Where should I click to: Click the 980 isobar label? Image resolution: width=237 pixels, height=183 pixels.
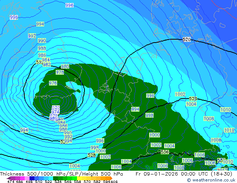65,66
